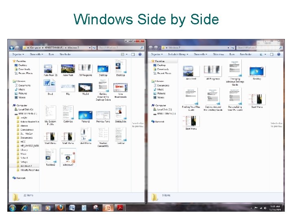The height and width of the screenshot is (219, 293).
Task: Open address history dropdown in the left window
Action: click(90, 48)
